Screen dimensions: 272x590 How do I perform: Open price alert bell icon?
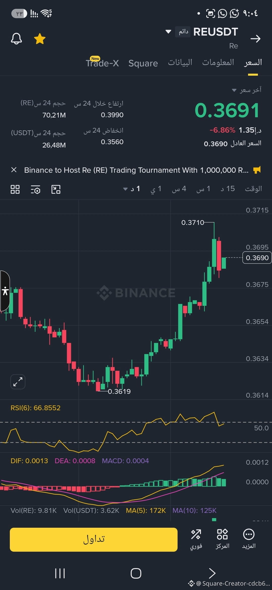tap(16, 39)
